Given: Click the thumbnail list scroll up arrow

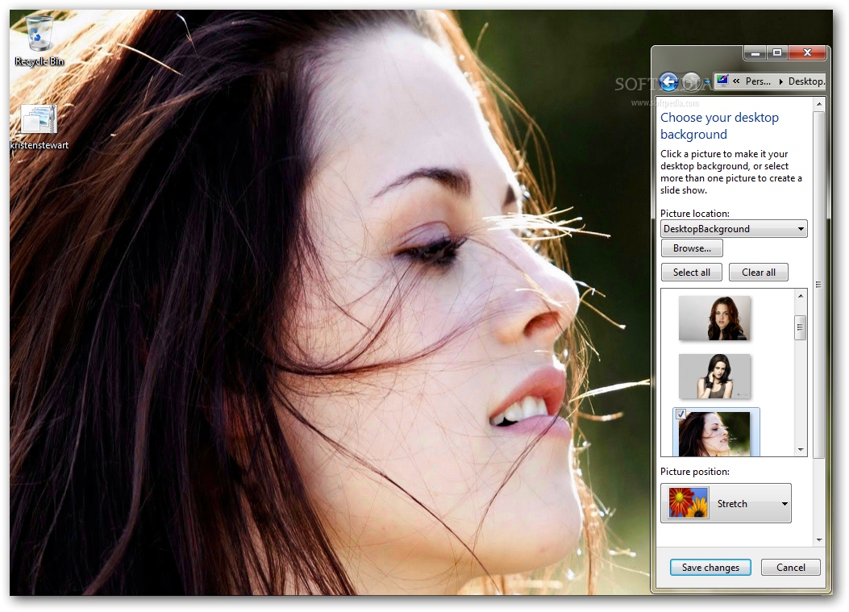Looking at the screenshot, I should (x=801, y=296).
